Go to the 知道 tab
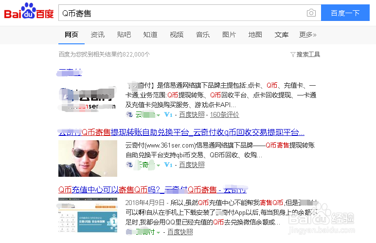Image resolution: width=376 pixels, height=243 pixels. (150, 35)
